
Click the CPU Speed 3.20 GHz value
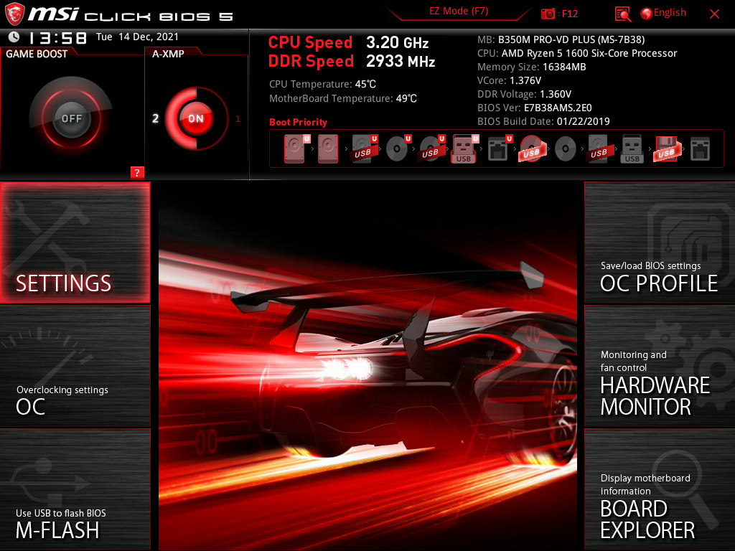pyautogui.click(x=397, y=42)
